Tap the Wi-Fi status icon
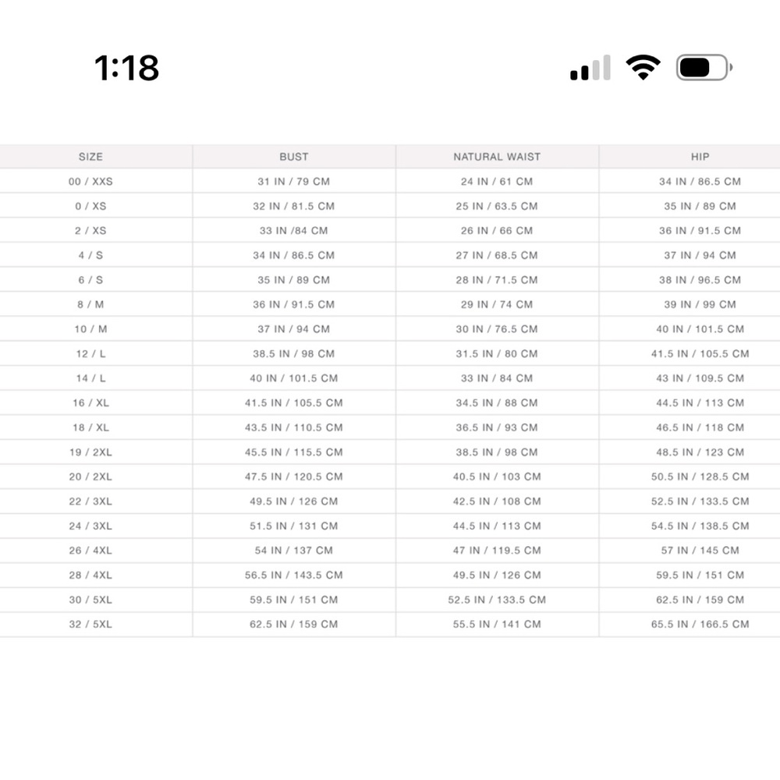The width and height of the screenshot is (780, 780). 643,67
